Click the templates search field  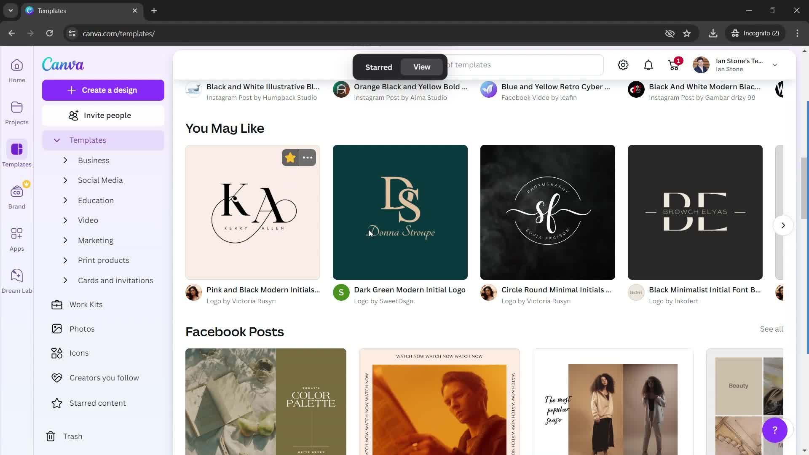click(x=525, y=65)
